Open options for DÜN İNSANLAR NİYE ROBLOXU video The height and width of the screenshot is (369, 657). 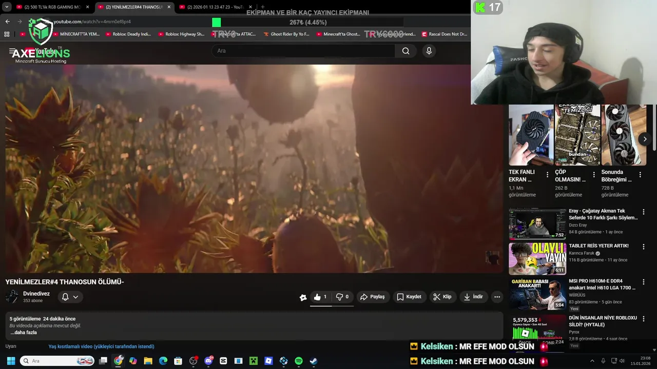(x=643, y=318)
